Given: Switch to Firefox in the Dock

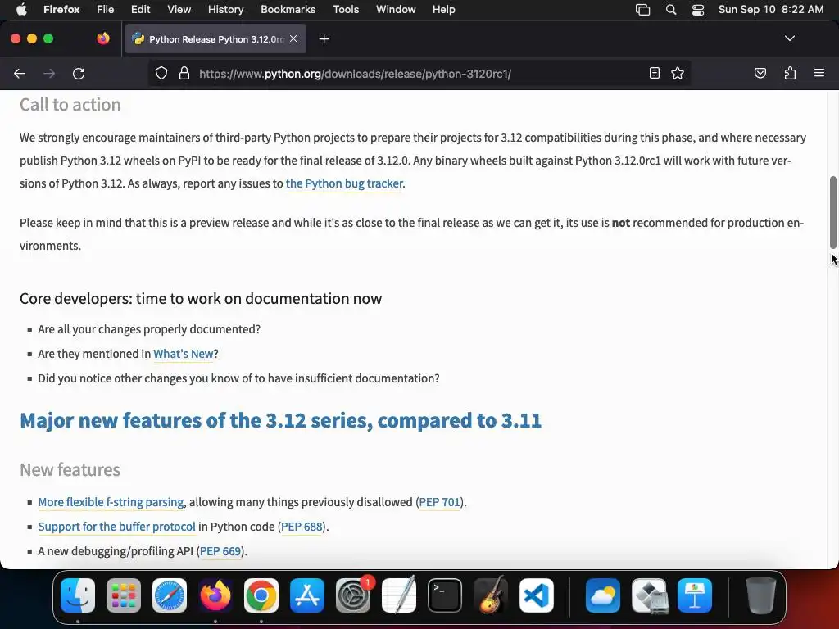Looking at the screenshot, I should pos(215,595).
